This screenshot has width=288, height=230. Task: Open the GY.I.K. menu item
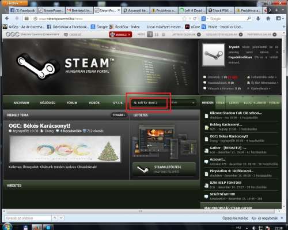pos(118,103)
